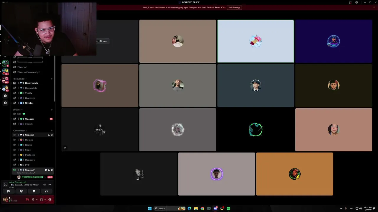
Task: Open user avatar in bottom panel
Action: coord(5,200)
